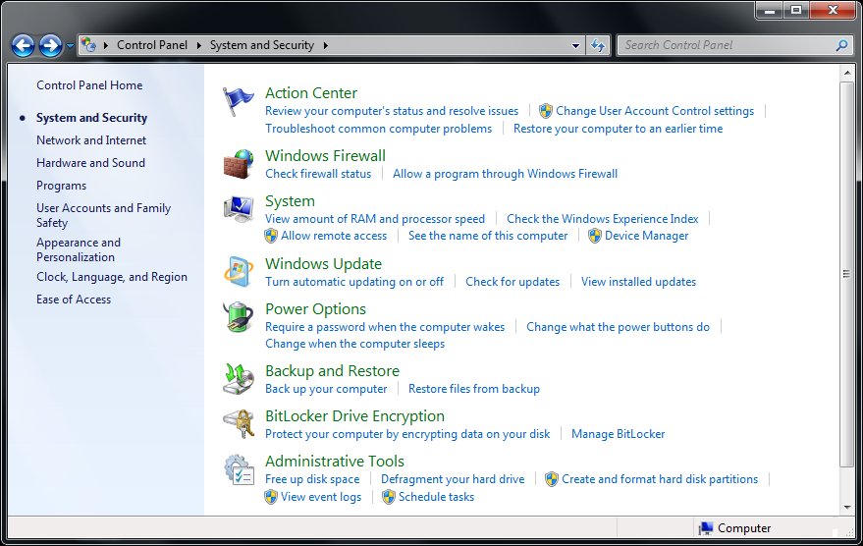
Task: Click the Action Center flag icon
Action: (x=238, y=101)
